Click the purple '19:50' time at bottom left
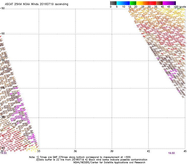Image resolution: width=187 pixels, height=164 pixels. coord(4,153)
